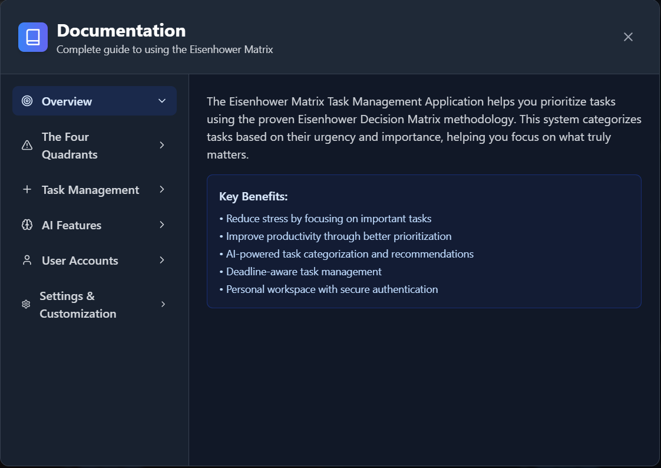Click 'Personal workspace with secure authentication' bullet
Screen dimensions: 661x468
pos(329,289)
